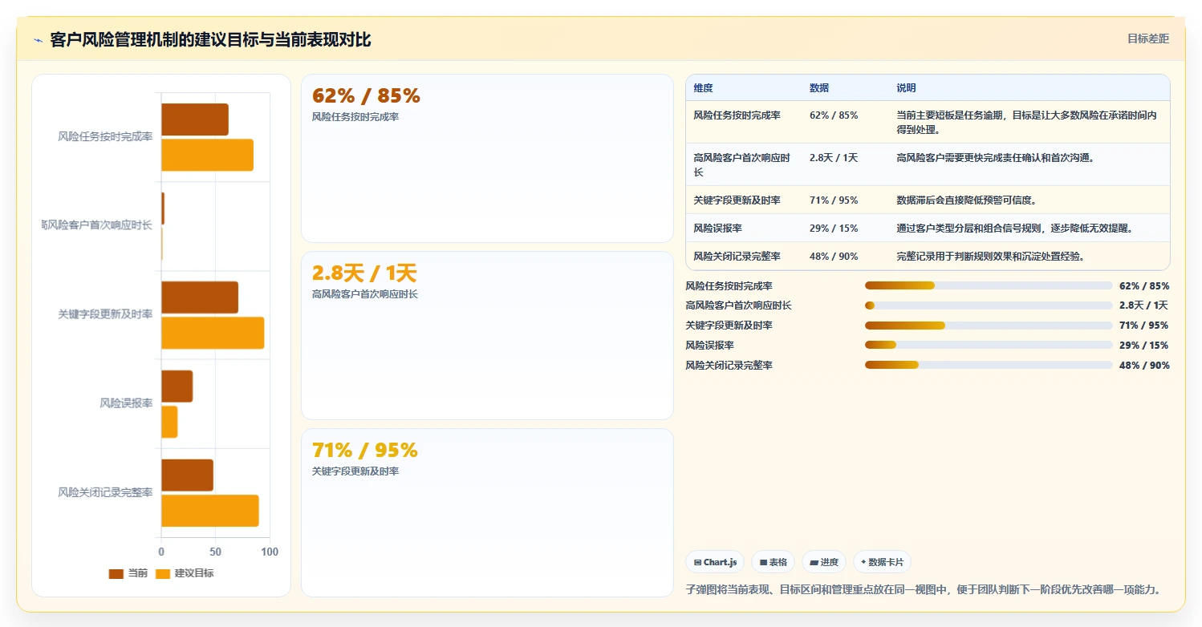Click the 数据 table column header
This screenshot has height=627, width=1202.
pos(819,88)
